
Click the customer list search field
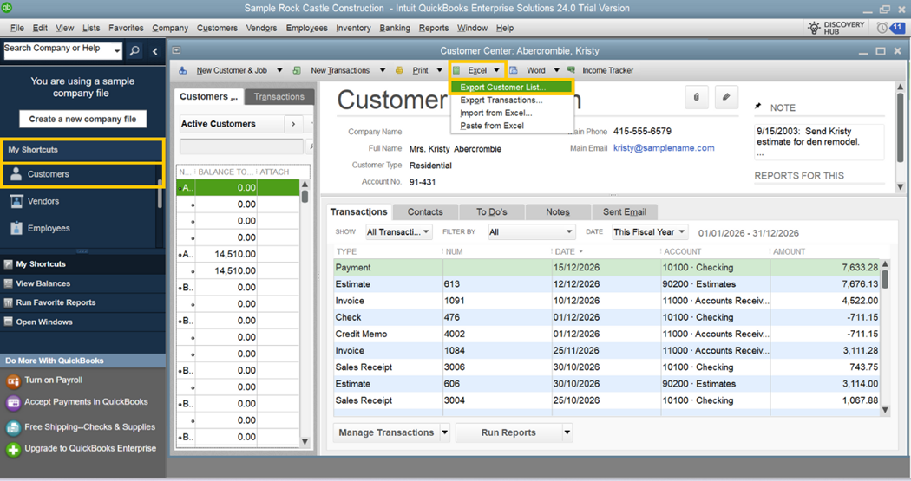pos(241,146)
